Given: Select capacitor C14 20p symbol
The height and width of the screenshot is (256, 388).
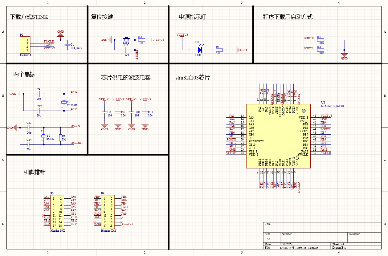Looking at the screenshot, I should [28, 144].
